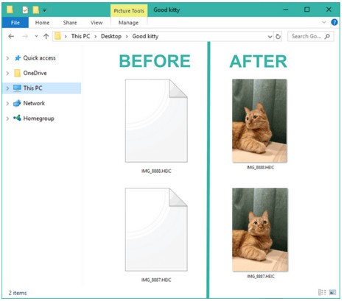Click the properties icon in quick access toolbar
344x301 pixels.
coord(25,10)
